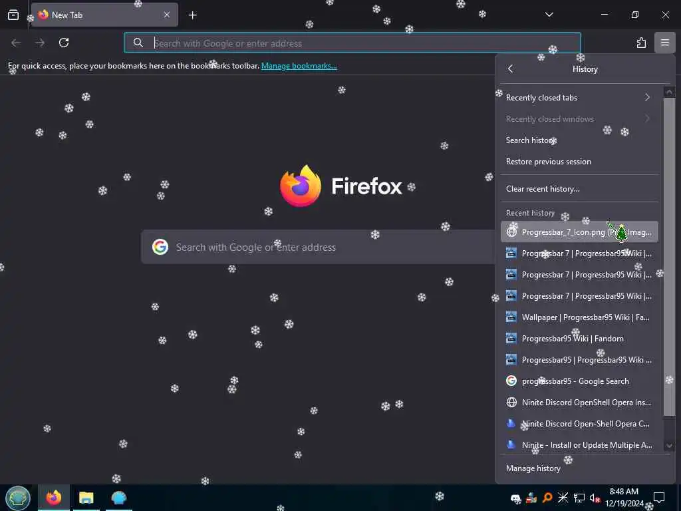Viewport: 681px width, 511px height.
Task: Open Progressbar95 Wiki | Fandom history entry
Action: tap(579, 338)
